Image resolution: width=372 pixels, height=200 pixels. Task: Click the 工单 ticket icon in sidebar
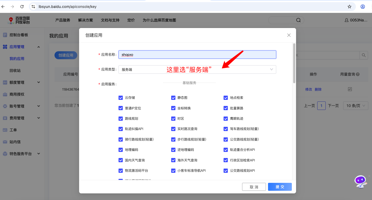(x=5, y=130)
